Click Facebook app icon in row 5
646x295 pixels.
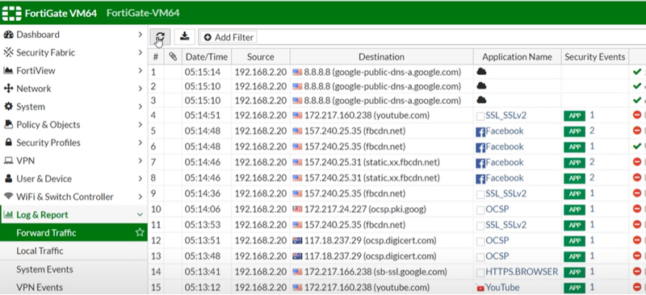tap(480, 131)
